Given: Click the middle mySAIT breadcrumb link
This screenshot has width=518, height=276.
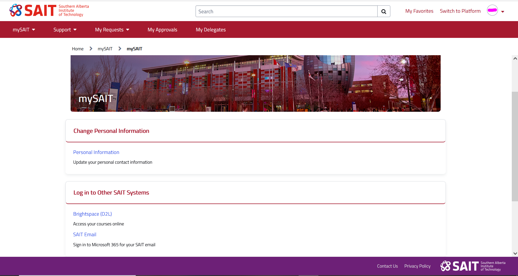Looking at the screenshot, I should coord(105,49).
